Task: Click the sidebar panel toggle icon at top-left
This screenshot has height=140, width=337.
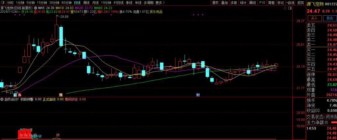Action: pyautogui.click(x=3, y=3)
